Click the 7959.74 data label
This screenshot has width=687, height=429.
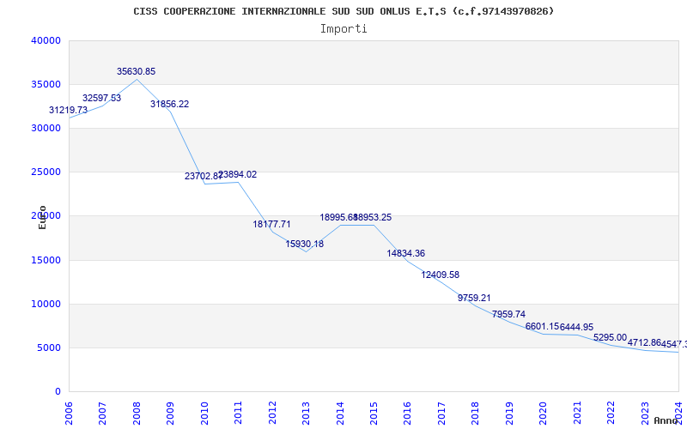point(508,314)
